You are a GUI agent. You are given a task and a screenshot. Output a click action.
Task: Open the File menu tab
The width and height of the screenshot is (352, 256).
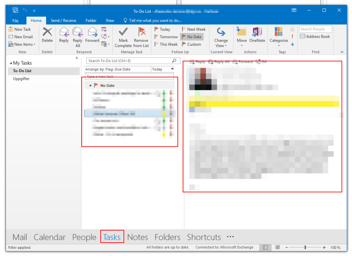click(15, 21)
